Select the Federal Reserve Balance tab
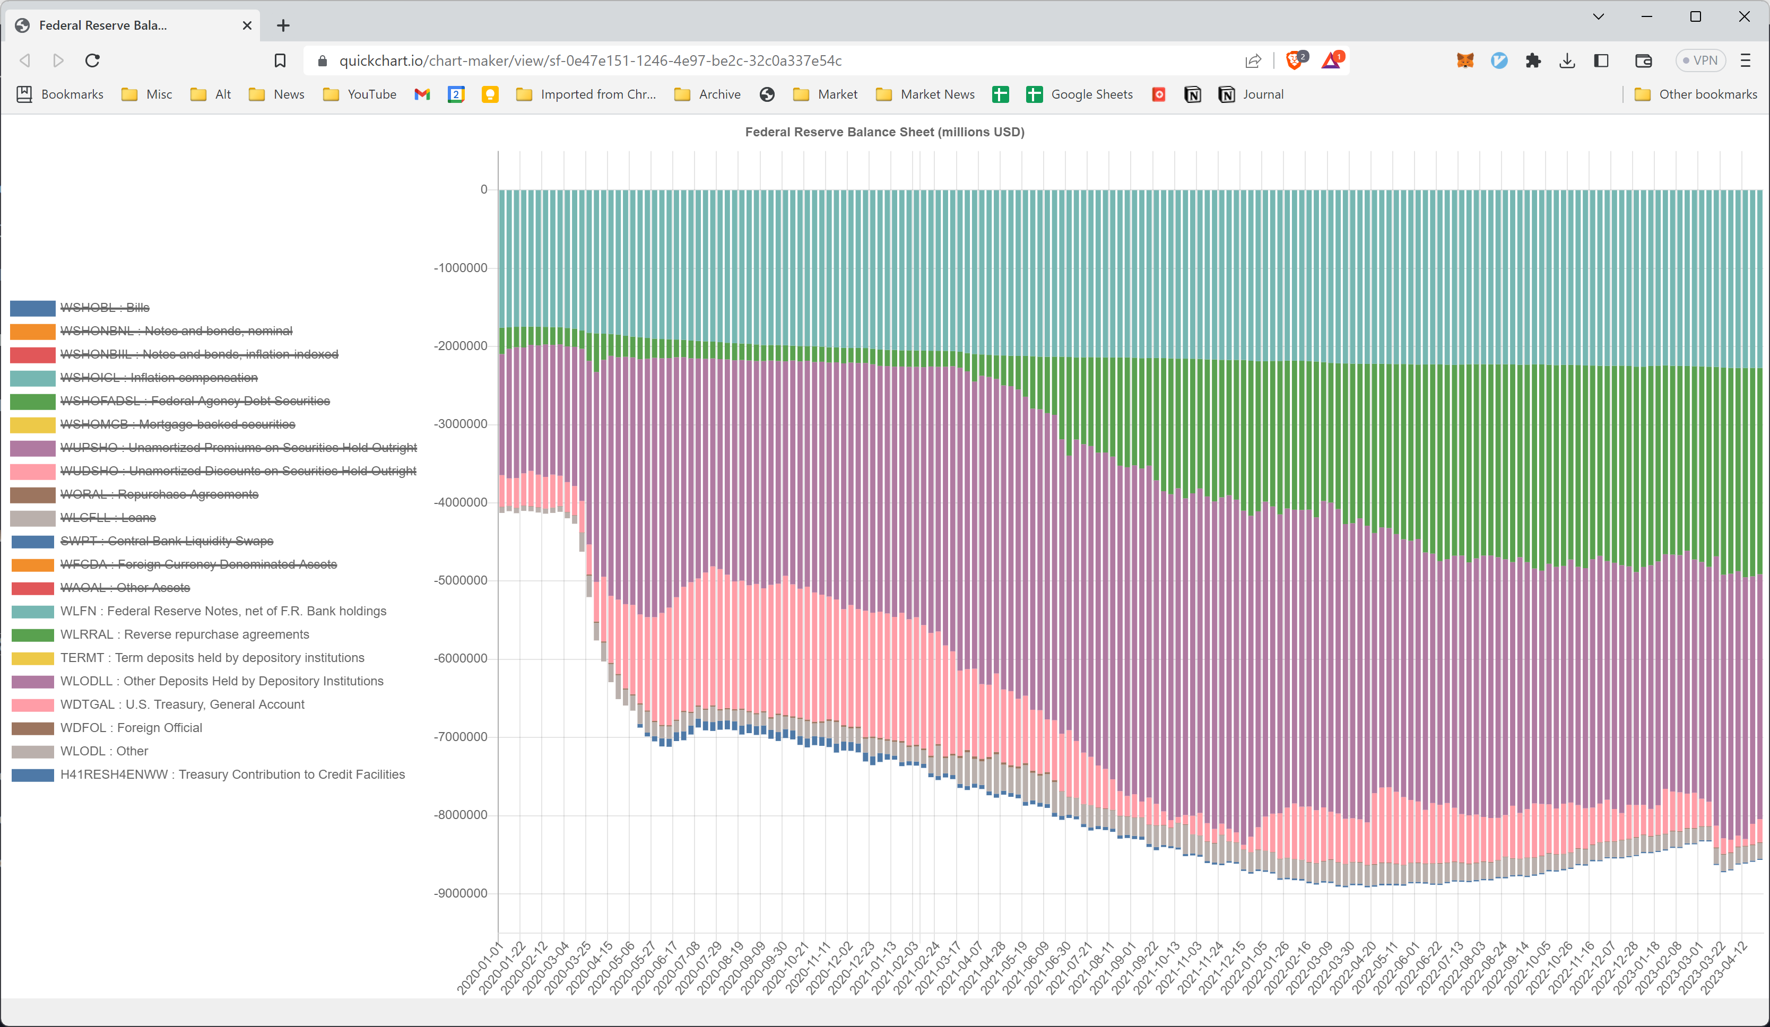The width and height of the screenshot is (1770, 1027). (x=103, y=25)
